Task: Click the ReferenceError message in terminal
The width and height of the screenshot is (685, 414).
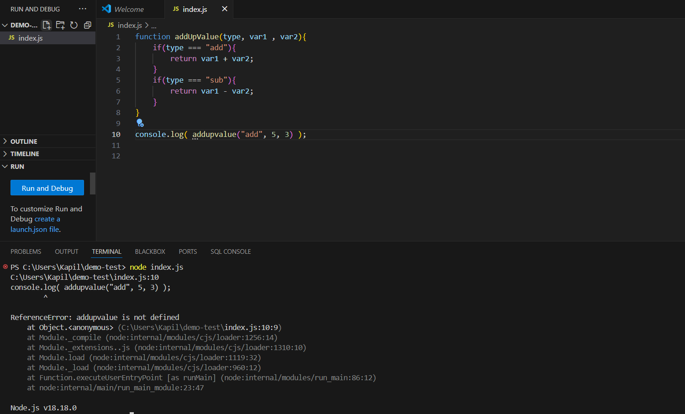Action: [x=95, y=317]
